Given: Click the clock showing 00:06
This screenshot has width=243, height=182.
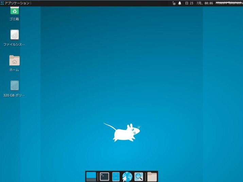Looking at the screenshot, I should click(x=199, y=3).
